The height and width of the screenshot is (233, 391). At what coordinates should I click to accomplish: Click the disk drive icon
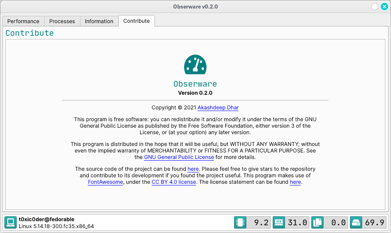point(356,222)
